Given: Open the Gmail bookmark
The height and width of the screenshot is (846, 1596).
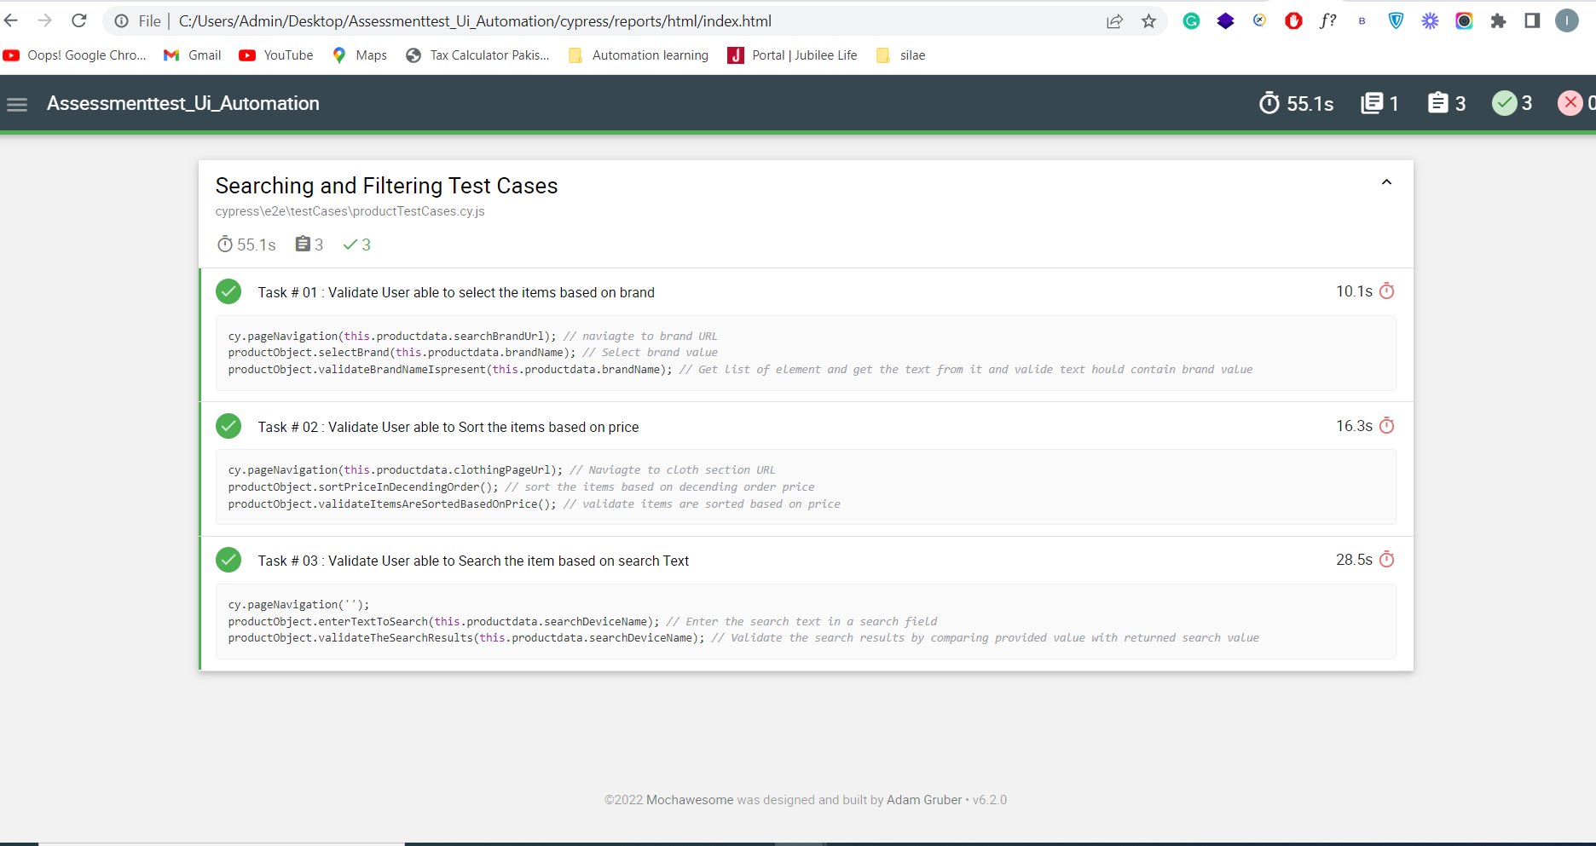Looking at the screenshot, I should (193, 55).
